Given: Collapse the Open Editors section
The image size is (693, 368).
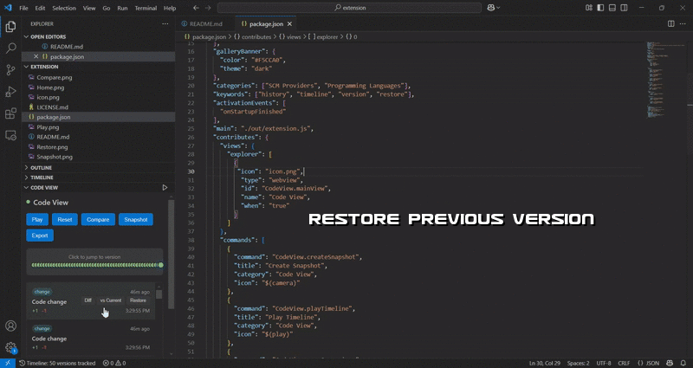Looking at the screenshot, I should point(27,36).
